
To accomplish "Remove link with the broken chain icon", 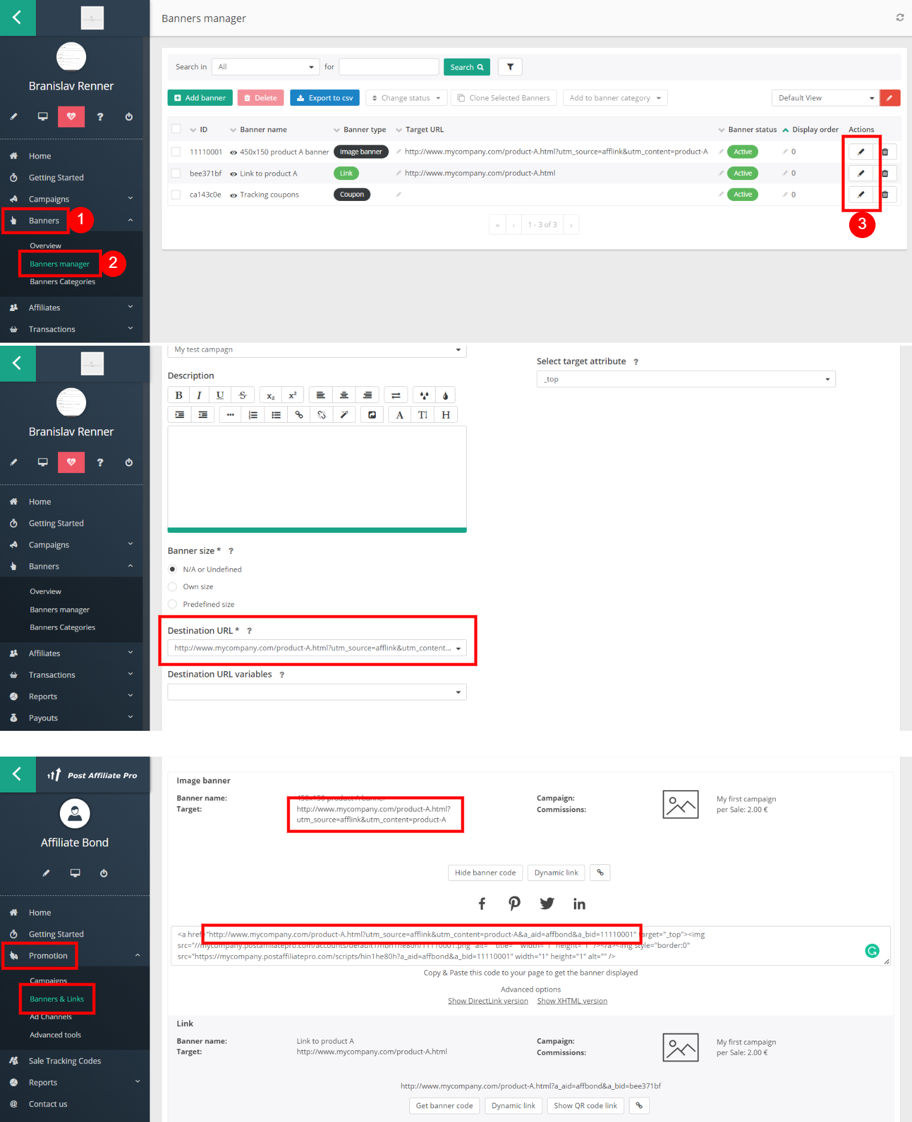I will click(321, 415).
